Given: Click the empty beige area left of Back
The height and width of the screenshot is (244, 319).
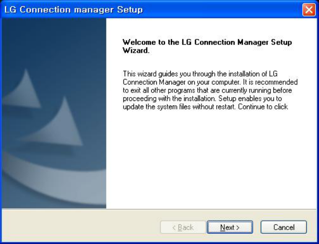Looking at the screenshot, I should click(x=80, y=227).
